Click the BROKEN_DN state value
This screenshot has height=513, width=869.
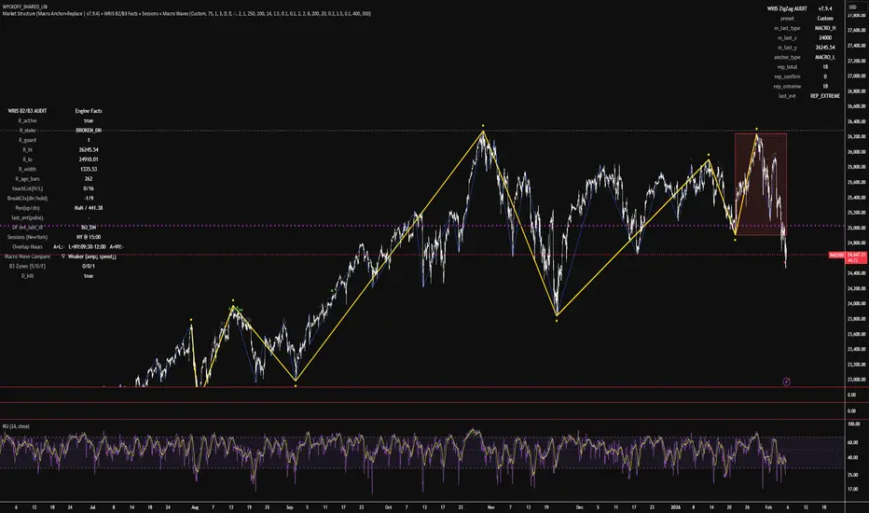coord(89,131)
